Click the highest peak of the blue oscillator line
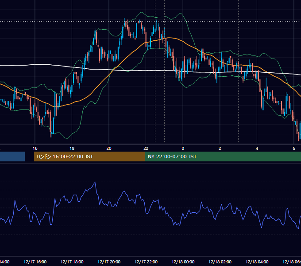The image size is (301, 266). (x=95, y=182)
